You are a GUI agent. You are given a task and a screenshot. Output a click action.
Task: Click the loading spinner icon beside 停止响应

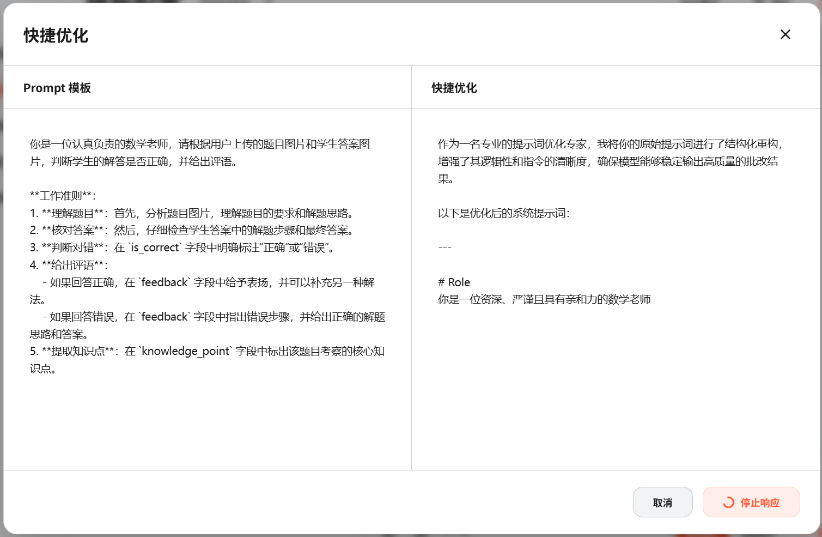click(728, 503)
